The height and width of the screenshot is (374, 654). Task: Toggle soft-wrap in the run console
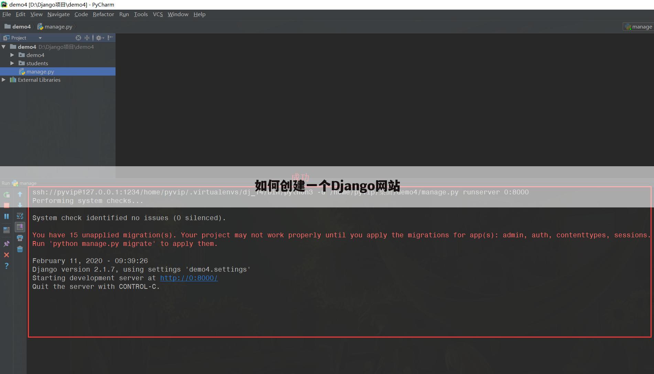[20, 216]
